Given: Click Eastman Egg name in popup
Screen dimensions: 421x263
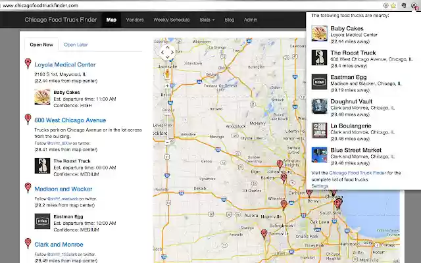Looking at the screenshot, I should pyautogui.click(x=348, y=78).
